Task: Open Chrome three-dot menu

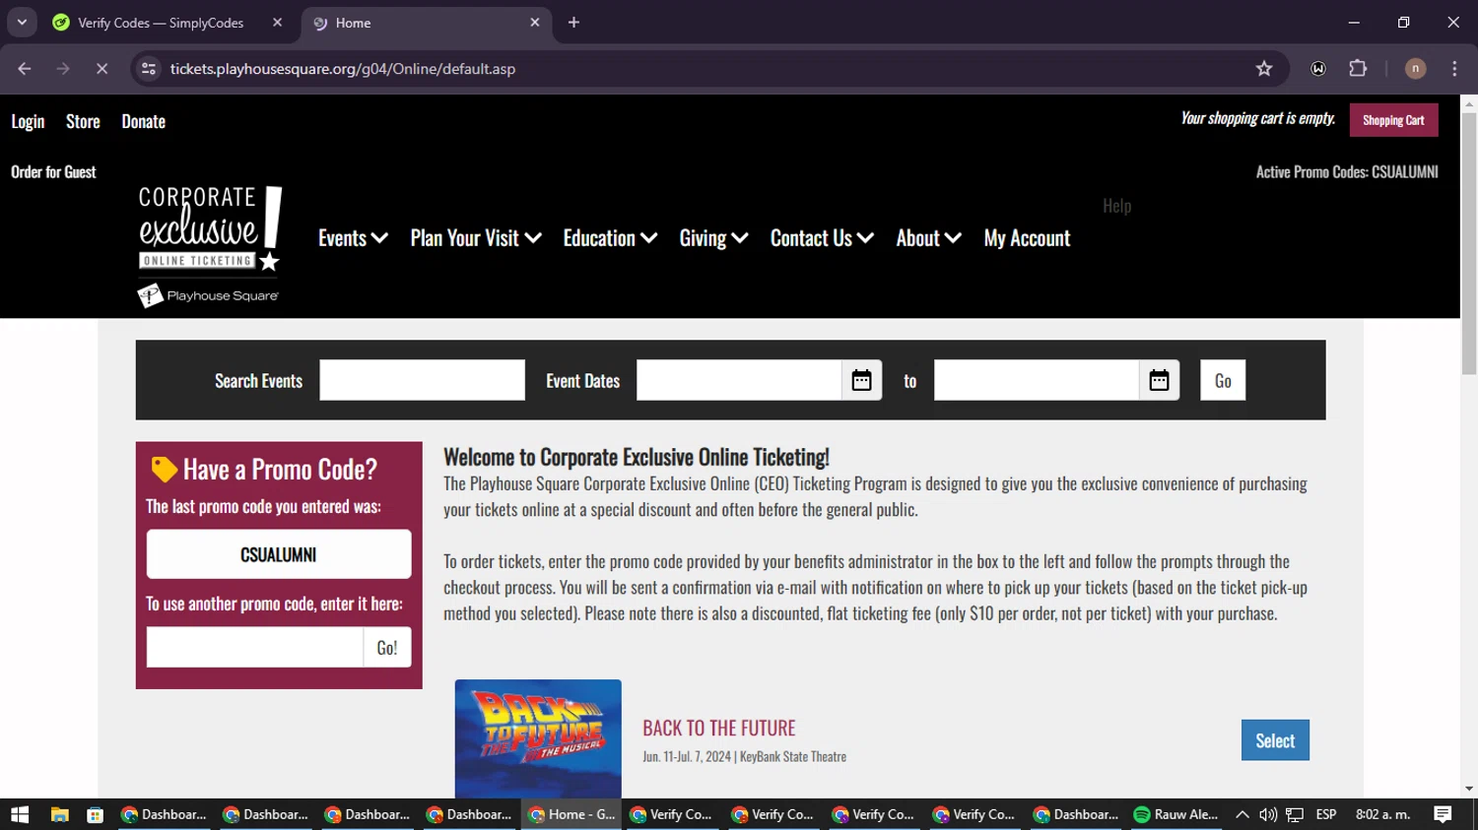Action: coord(1454,69)
